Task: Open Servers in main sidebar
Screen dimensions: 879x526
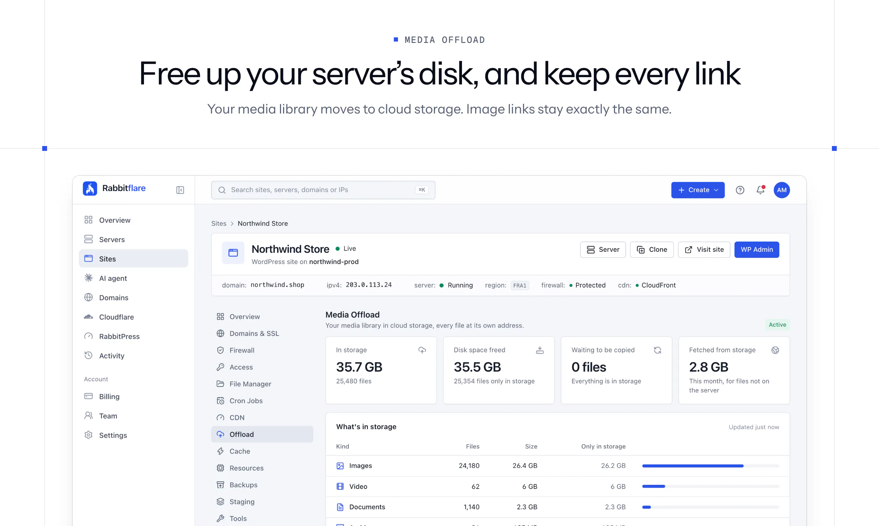Action: click(133, 239)
